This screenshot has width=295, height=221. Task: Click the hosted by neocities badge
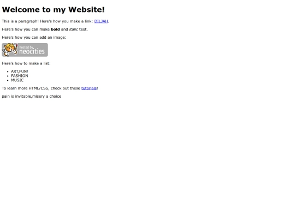[x=25, y=50]
